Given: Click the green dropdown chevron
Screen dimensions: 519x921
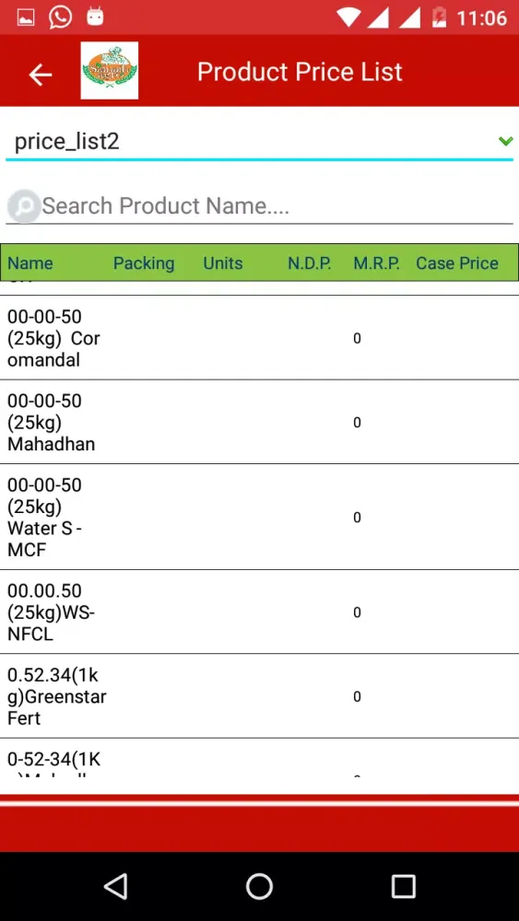Looking at the screenshot, I should click(x=505, y=141).
